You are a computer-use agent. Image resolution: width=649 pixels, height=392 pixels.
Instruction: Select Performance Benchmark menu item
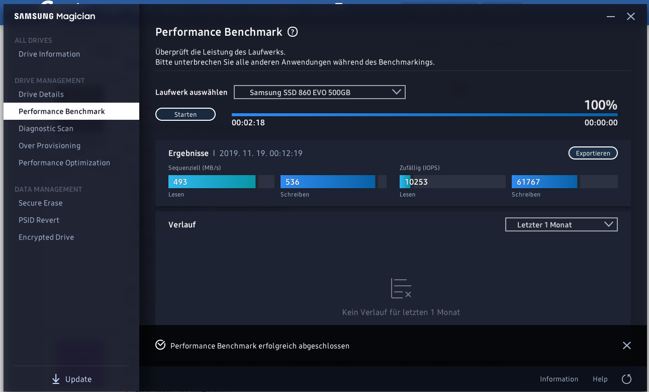71,111
